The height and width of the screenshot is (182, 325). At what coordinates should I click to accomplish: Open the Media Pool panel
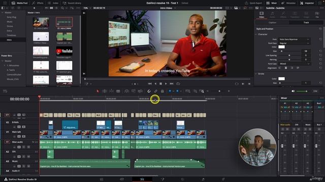point(20,3)
